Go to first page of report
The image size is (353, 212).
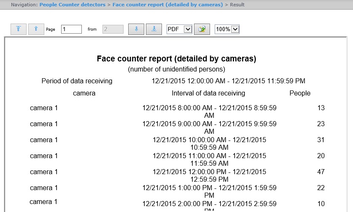tap(19, 29)
